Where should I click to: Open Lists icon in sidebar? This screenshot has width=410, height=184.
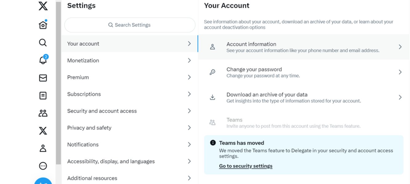[x=43, y=96]
